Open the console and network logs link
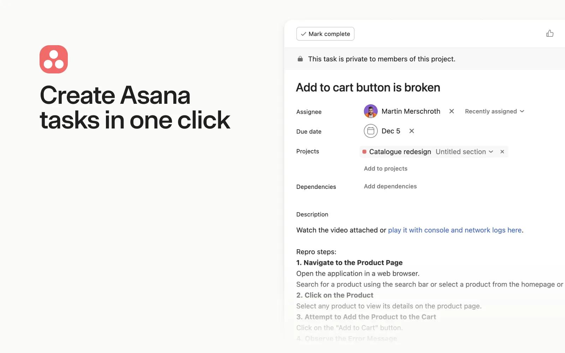The width and height of the screenshot is (565, 353). pyautogui.click(x=455, y=230)
